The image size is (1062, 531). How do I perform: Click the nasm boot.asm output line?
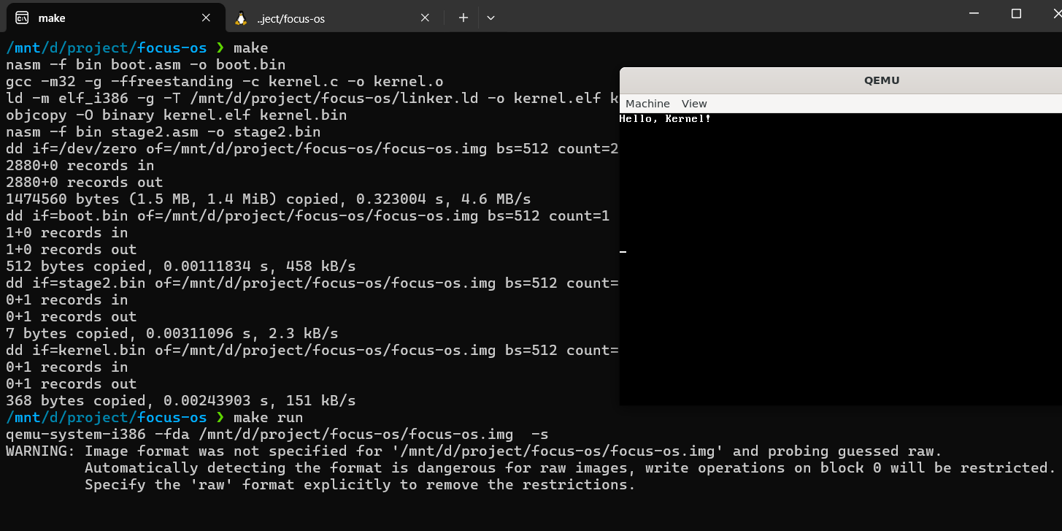(146, 65)
